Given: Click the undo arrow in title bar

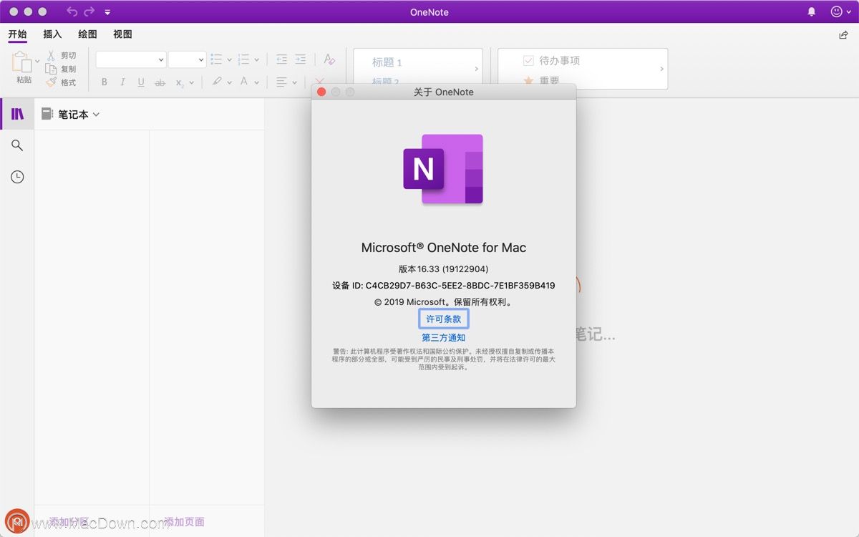Looking at the screenshot, I should click(x=72, y=11).
